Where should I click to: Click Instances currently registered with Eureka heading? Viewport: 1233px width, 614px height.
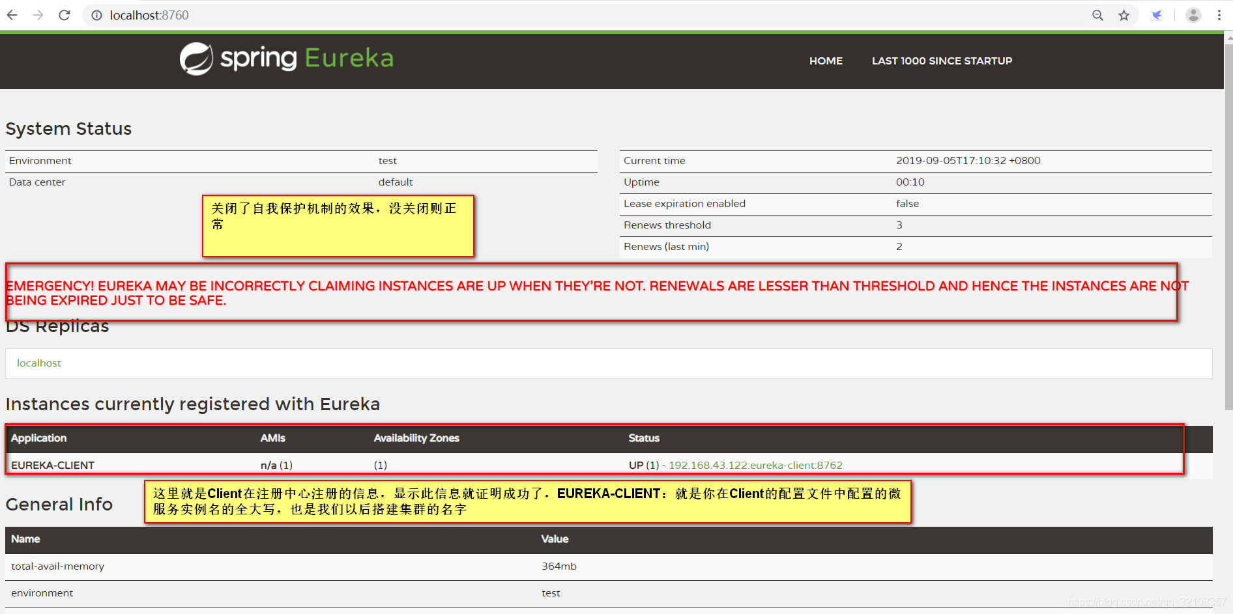point(192,404)
